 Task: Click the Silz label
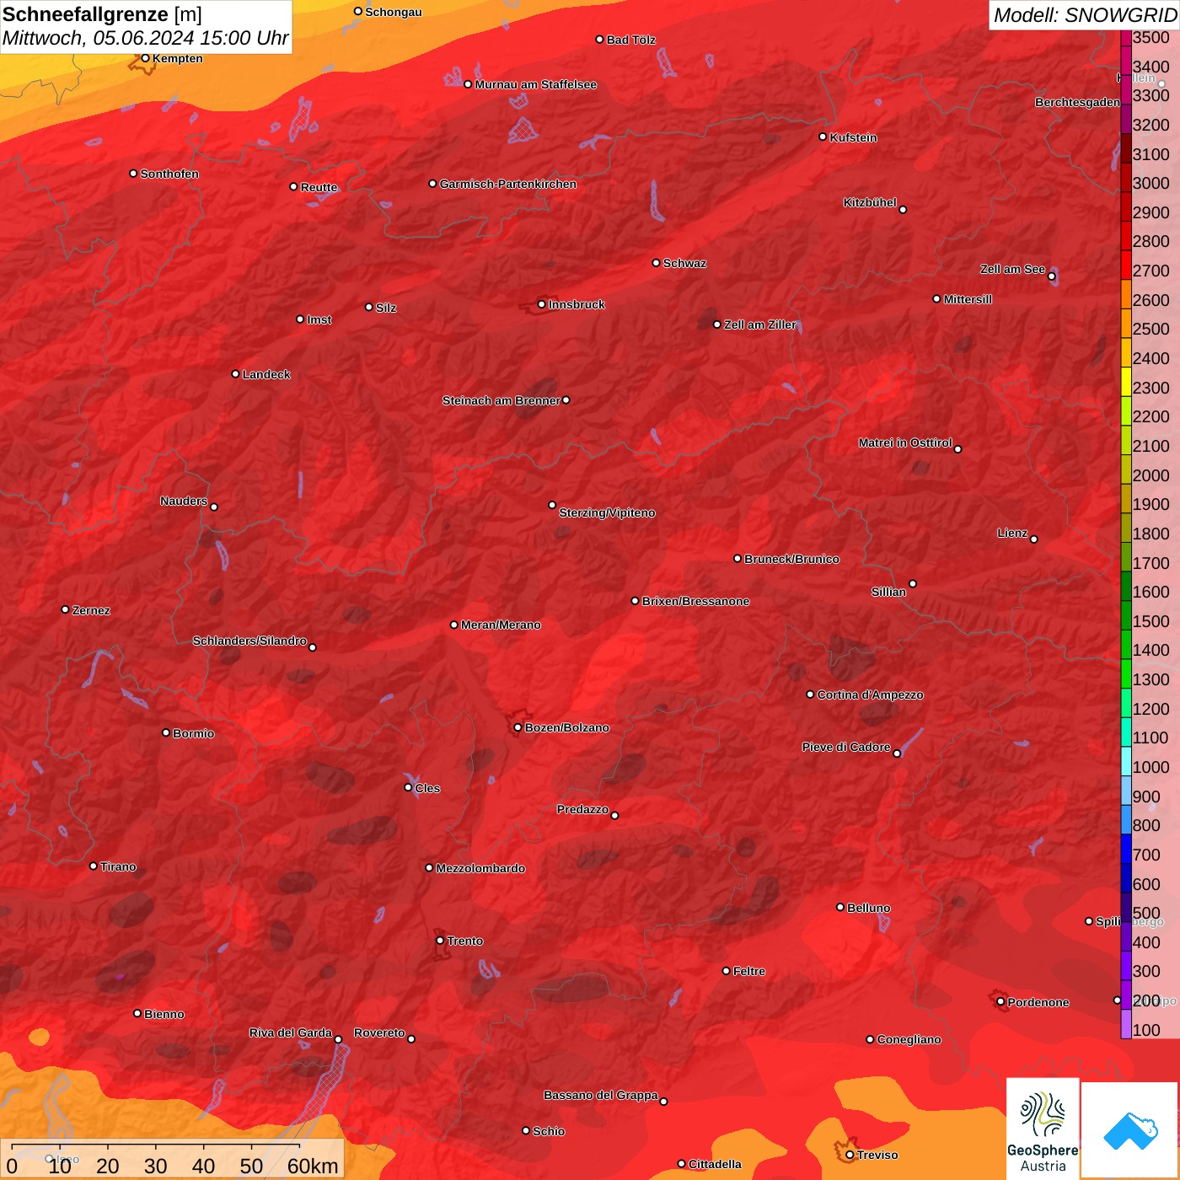tap(385, 308)
